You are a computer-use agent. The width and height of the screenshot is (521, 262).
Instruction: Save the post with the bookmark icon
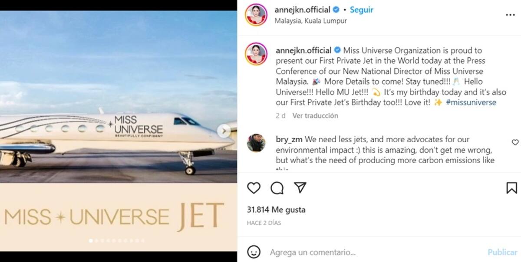pyautogui.click(x=512, y=188)
